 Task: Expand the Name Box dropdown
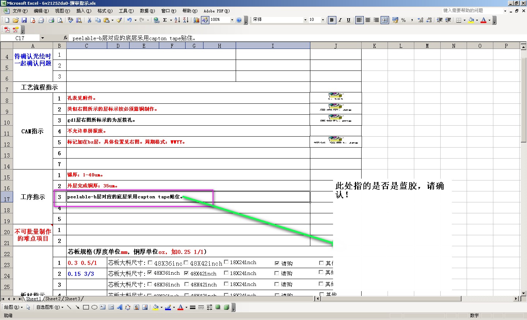42,38
